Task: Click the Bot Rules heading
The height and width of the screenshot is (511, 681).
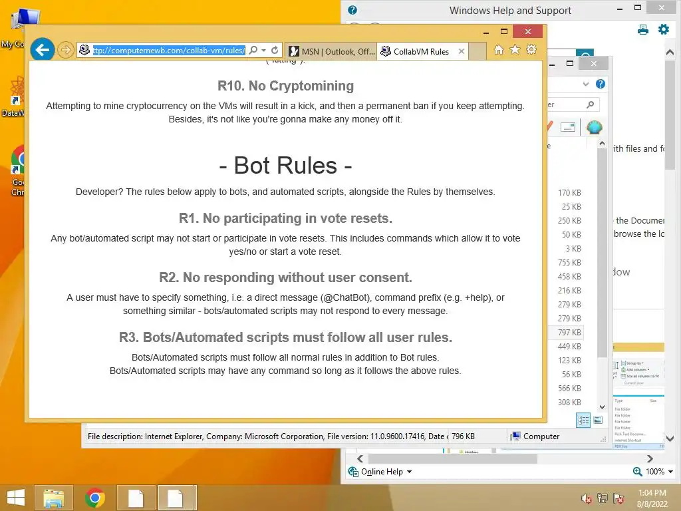Action: (x=285, y=165)
